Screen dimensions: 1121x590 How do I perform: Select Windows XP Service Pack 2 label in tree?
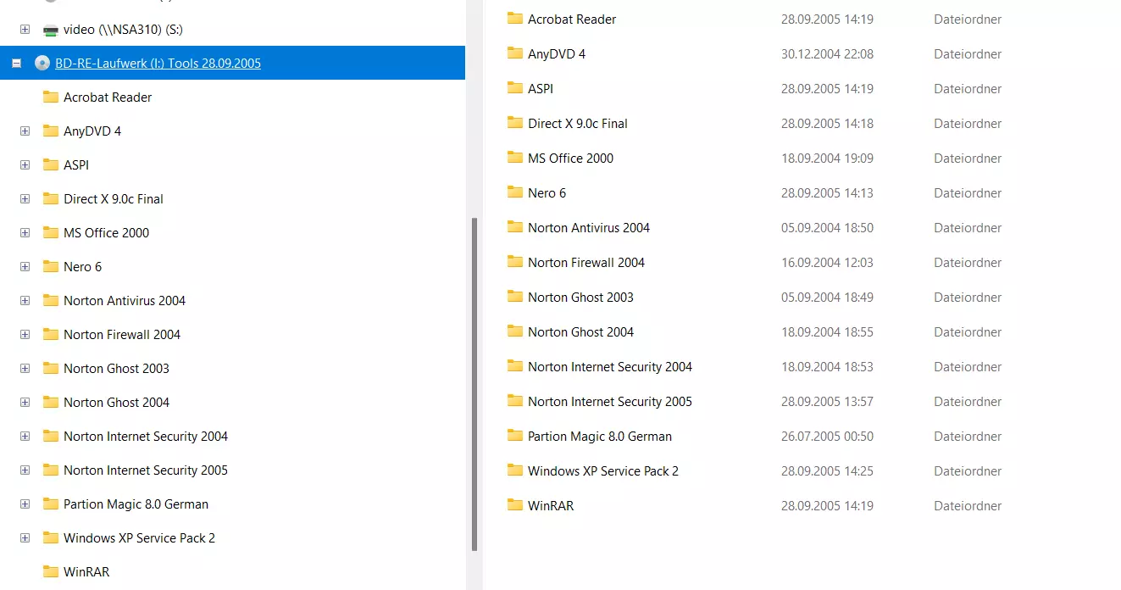pyautogui.click(x=139, y=538)
